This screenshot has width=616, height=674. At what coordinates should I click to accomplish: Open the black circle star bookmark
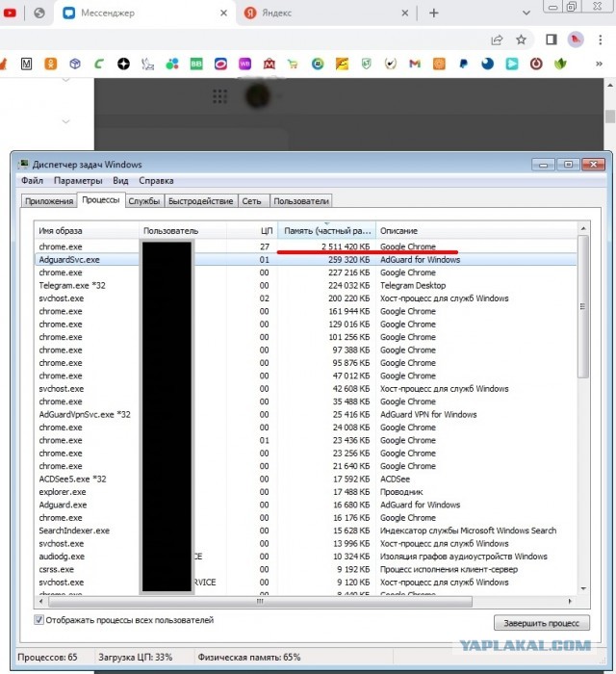pos(123,65)
